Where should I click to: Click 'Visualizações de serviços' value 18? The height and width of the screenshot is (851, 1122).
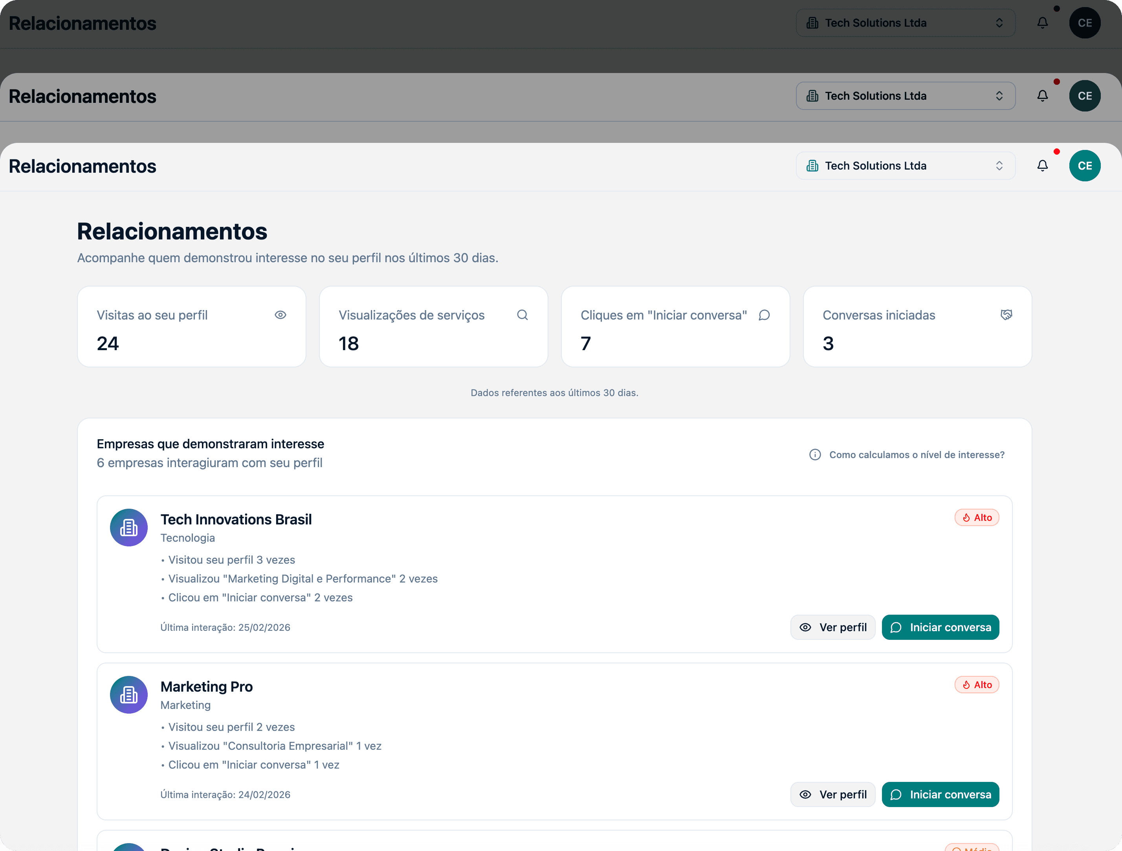[348, 343]
